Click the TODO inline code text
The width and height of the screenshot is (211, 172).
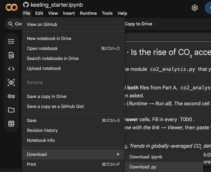(186, 119)
